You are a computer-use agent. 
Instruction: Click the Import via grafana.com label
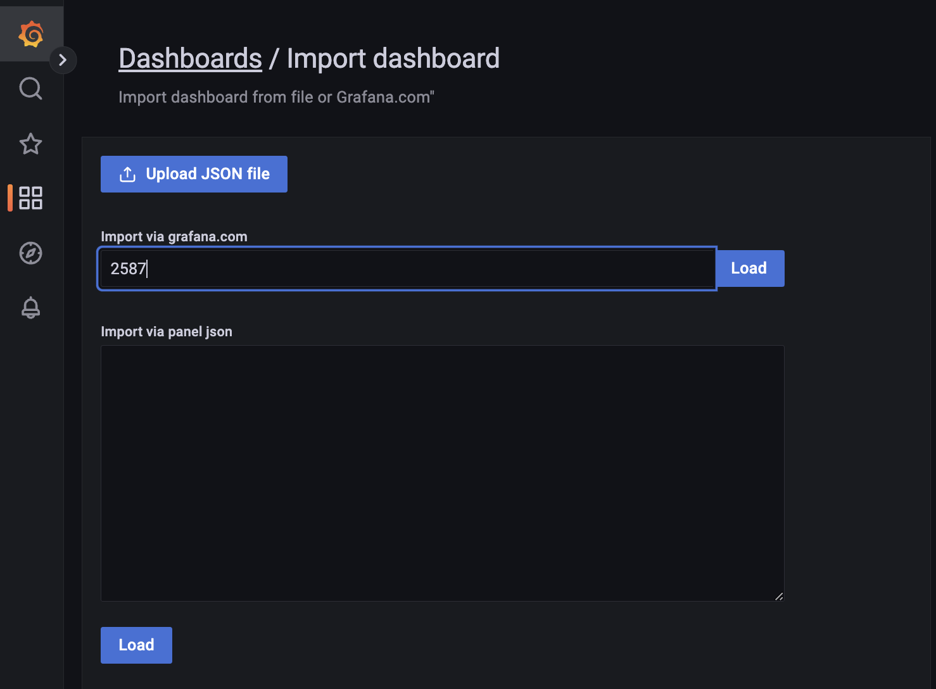point(174,237)
